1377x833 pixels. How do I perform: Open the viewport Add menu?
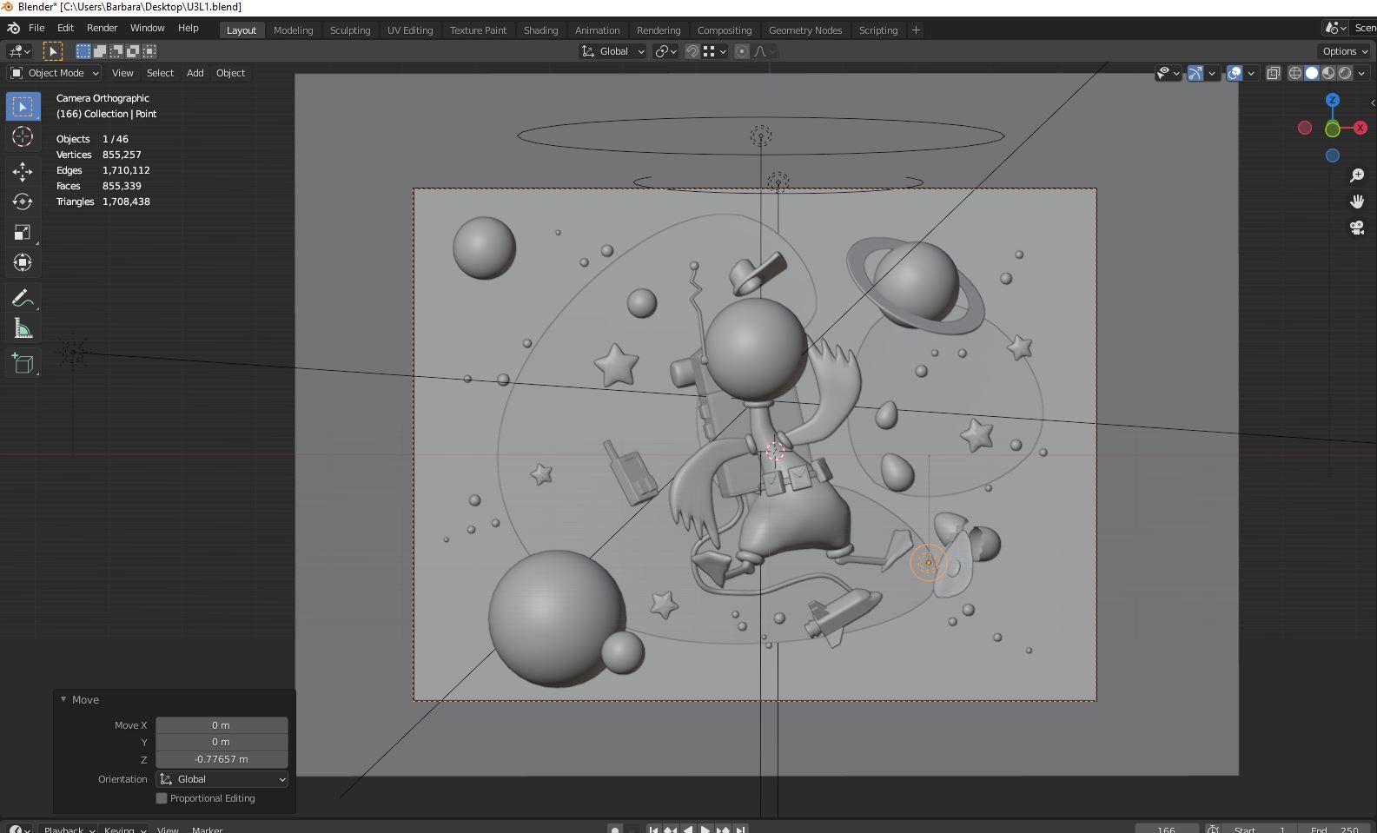tap(195, 73)
